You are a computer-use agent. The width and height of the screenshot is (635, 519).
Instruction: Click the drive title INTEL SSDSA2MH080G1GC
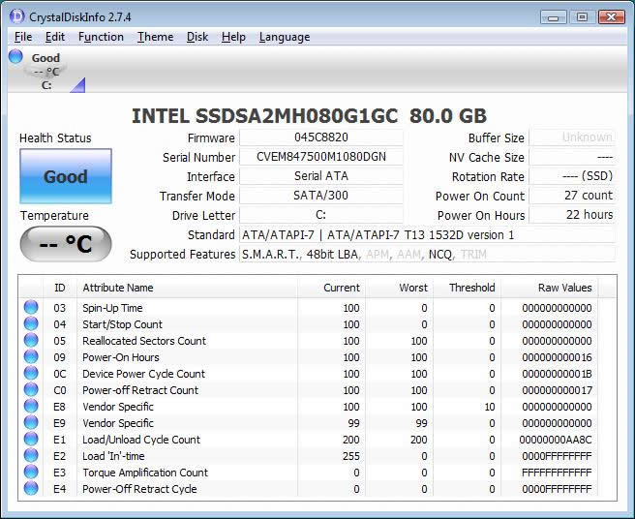tap(265, 116)
